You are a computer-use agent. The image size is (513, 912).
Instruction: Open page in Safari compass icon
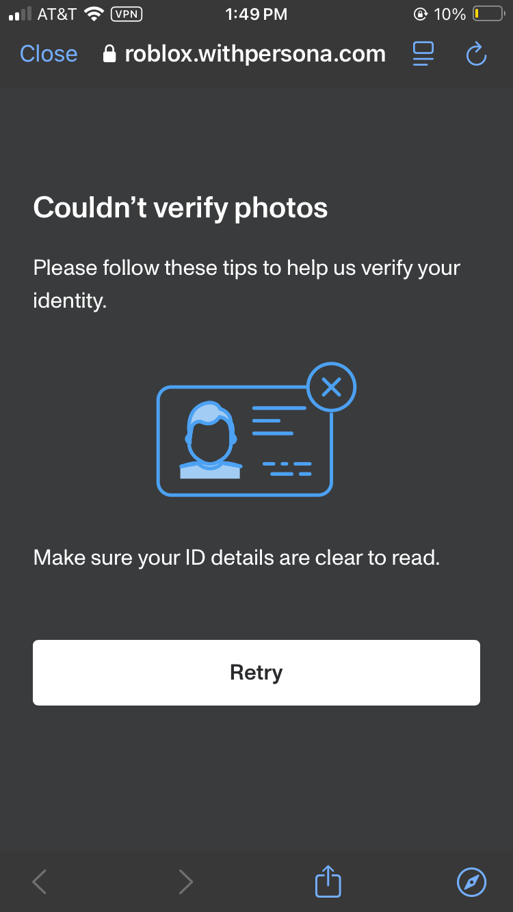pos(471,882)
